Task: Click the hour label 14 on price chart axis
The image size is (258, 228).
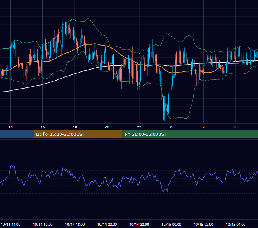Action: click(11, 127)
